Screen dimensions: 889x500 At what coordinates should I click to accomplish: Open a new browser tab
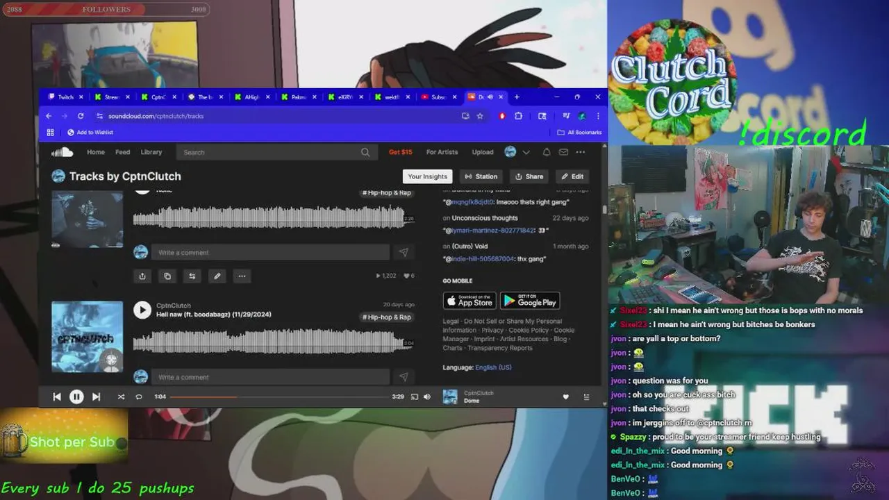(x=517, y=97)
